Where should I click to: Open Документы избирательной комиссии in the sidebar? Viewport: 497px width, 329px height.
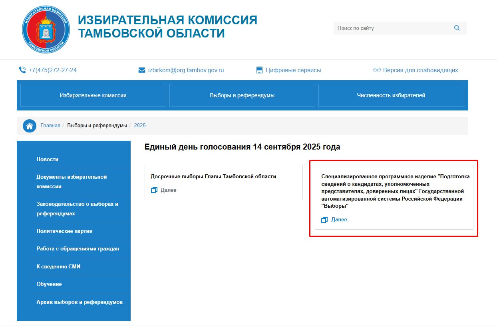[x=72, y=181]
